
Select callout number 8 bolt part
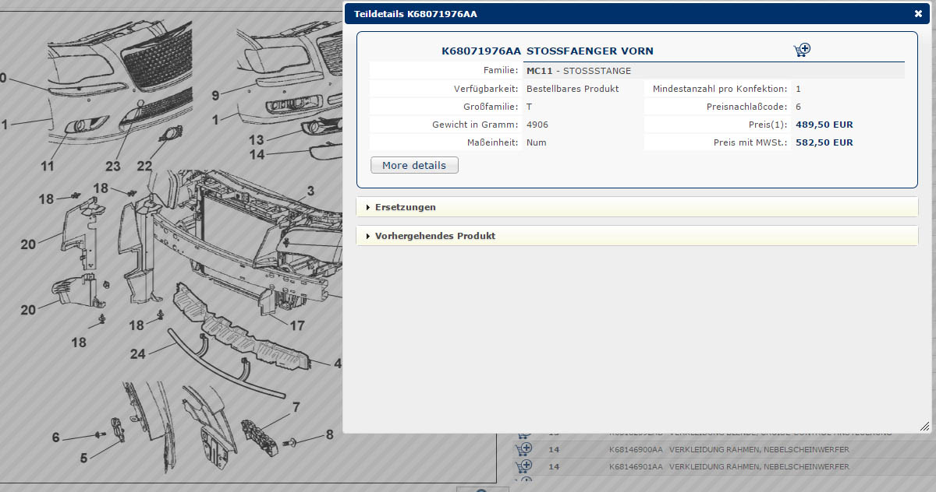pos(329,434)
